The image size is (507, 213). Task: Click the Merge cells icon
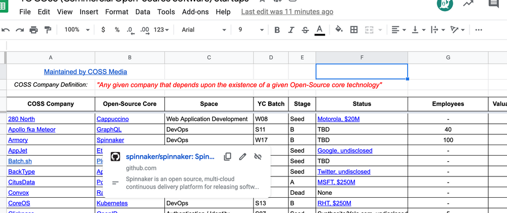pos(369,30)
